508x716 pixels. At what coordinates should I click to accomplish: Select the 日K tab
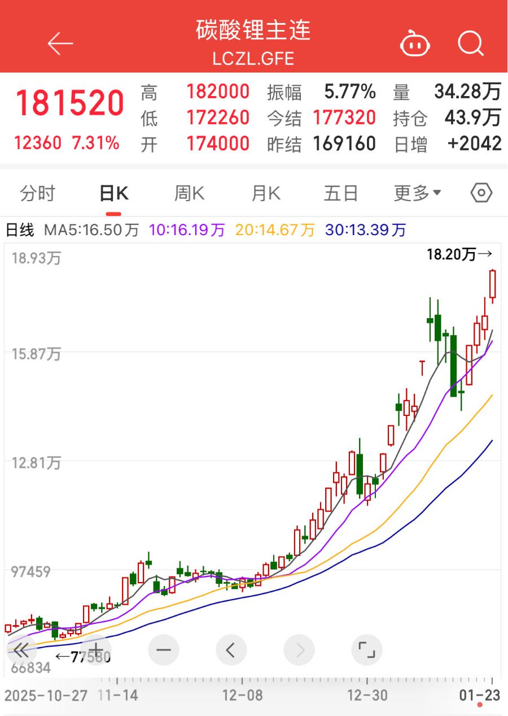click(x=113, y=193)
